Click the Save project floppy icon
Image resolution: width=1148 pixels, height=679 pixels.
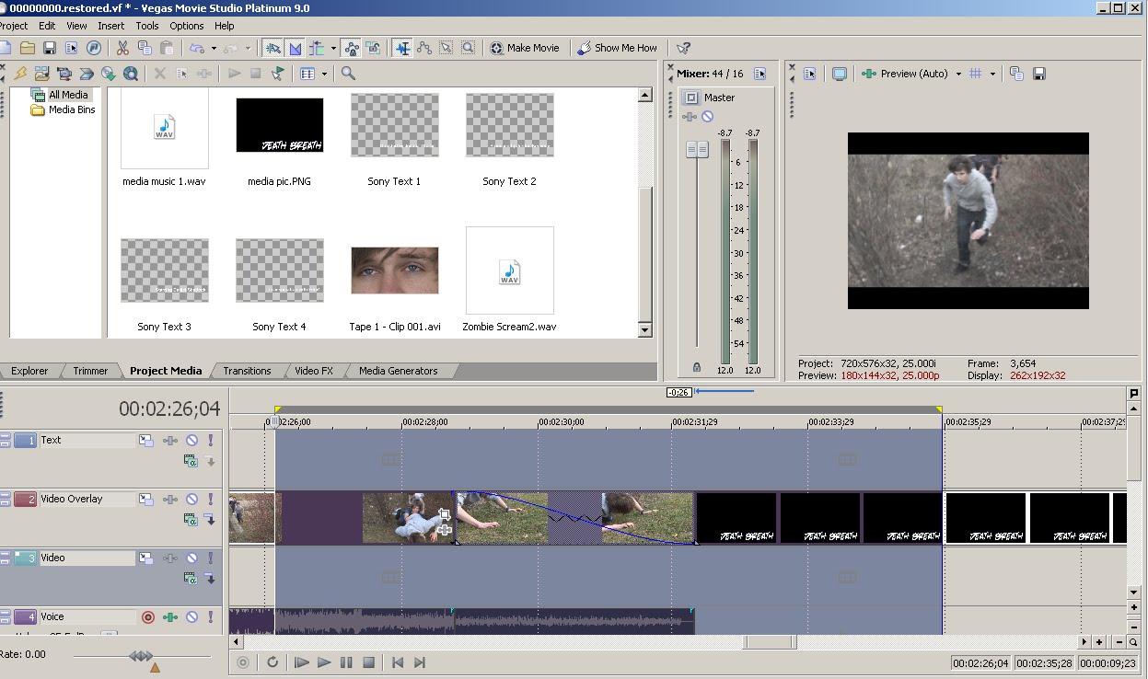coord(50,48)
